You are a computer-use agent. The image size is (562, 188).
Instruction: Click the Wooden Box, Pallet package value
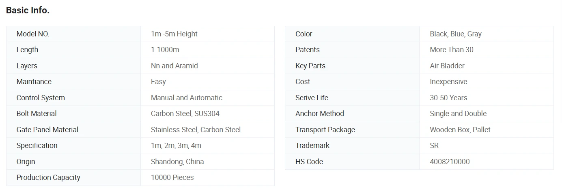click(460, 130)
